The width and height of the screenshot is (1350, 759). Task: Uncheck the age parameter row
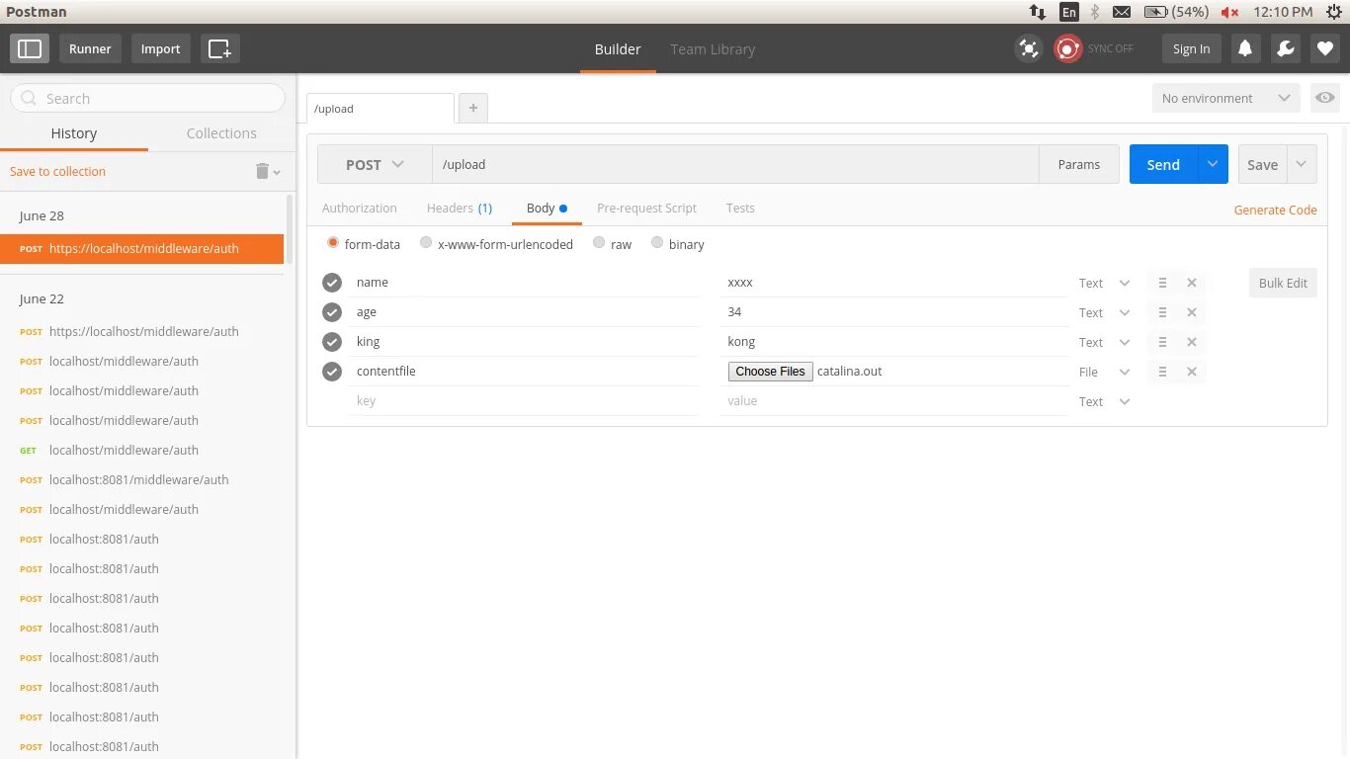tap(332, 312)
